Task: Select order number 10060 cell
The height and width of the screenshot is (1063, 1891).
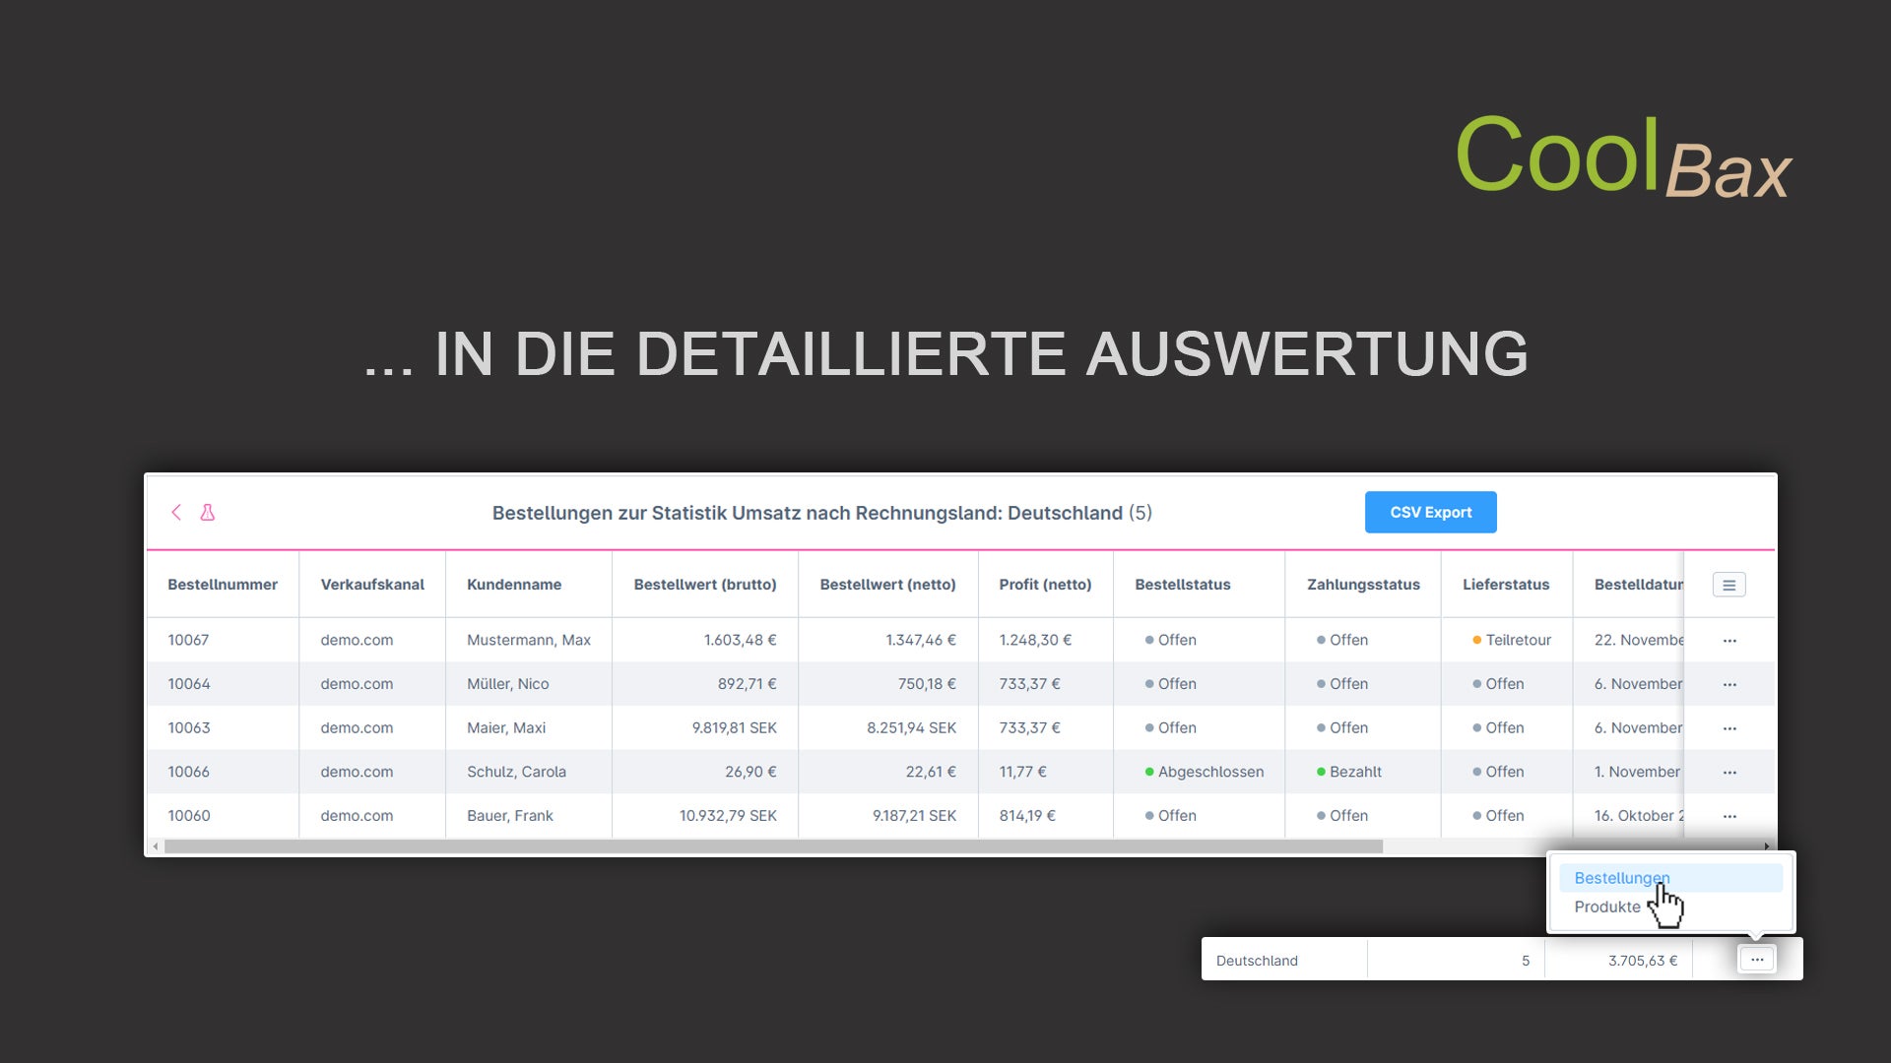Action: coord(188,816)
